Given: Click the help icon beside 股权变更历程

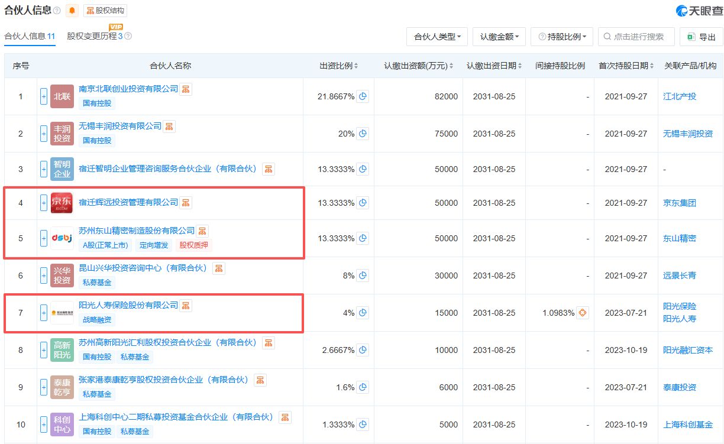Looking at the screenshot, I should 128,36.
